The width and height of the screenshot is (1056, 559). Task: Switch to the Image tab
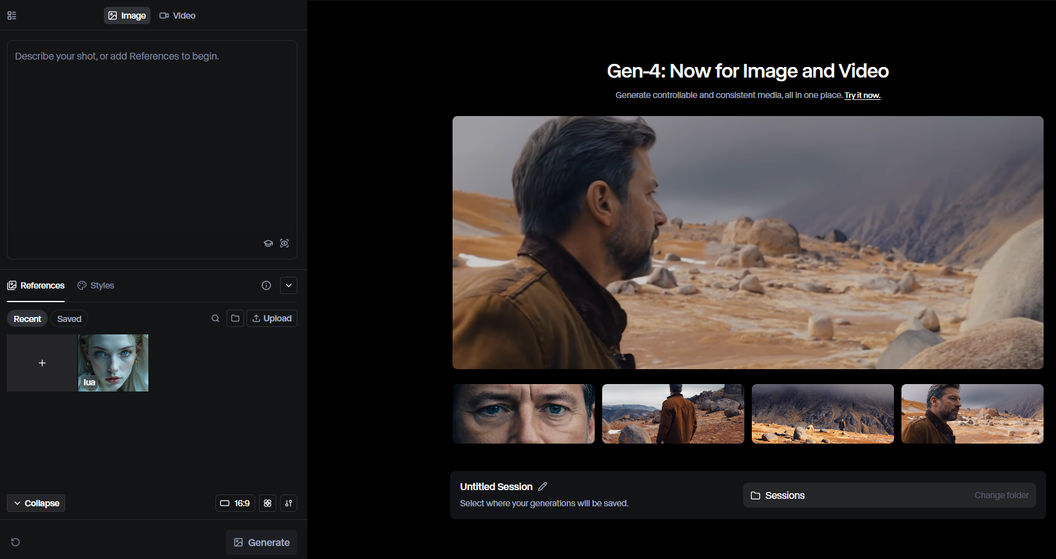[127, 16]
